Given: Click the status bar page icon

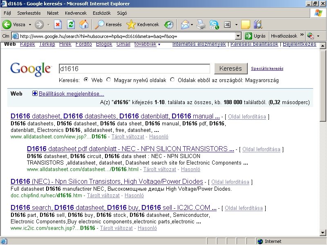Looking at the screenshot, I should click(4, 241).
